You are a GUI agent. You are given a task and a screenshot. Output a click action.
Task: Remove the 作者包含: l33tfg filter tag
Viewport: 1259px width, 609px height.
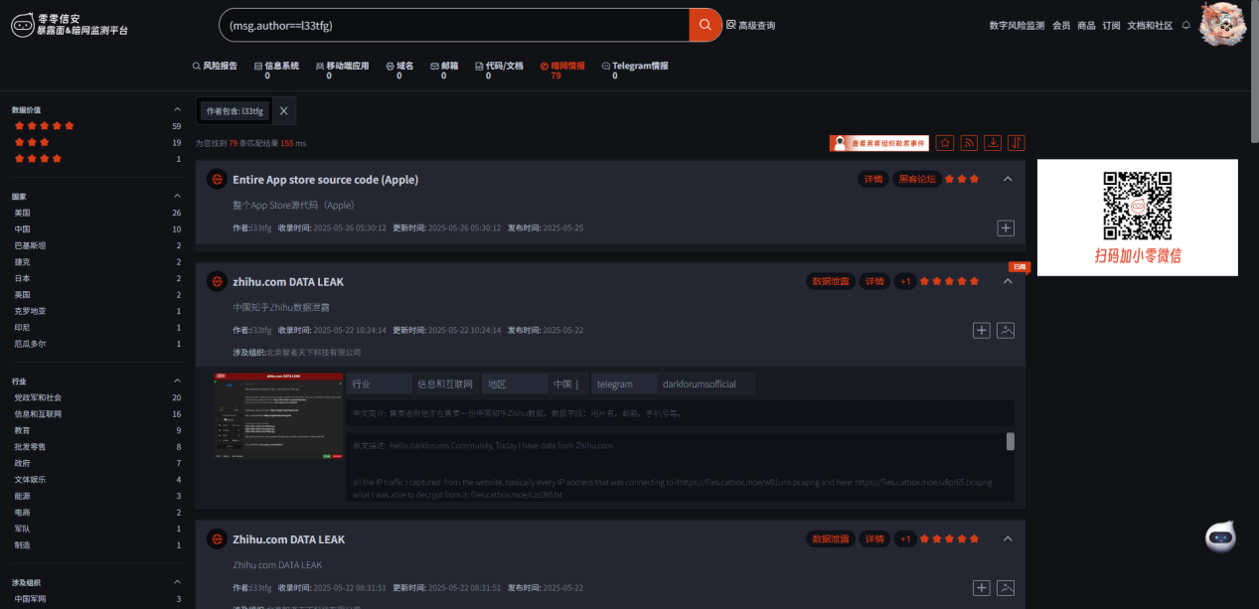(283, 111)
